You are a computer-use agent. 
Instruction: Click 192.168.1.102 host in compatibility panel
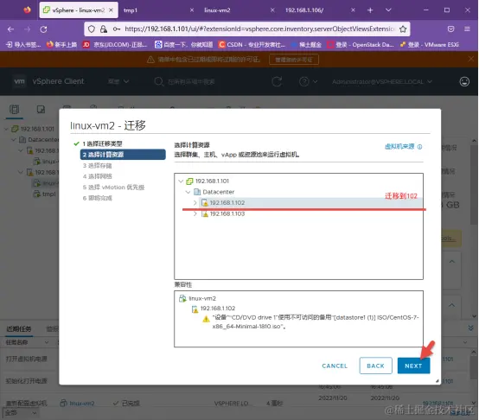218,309
